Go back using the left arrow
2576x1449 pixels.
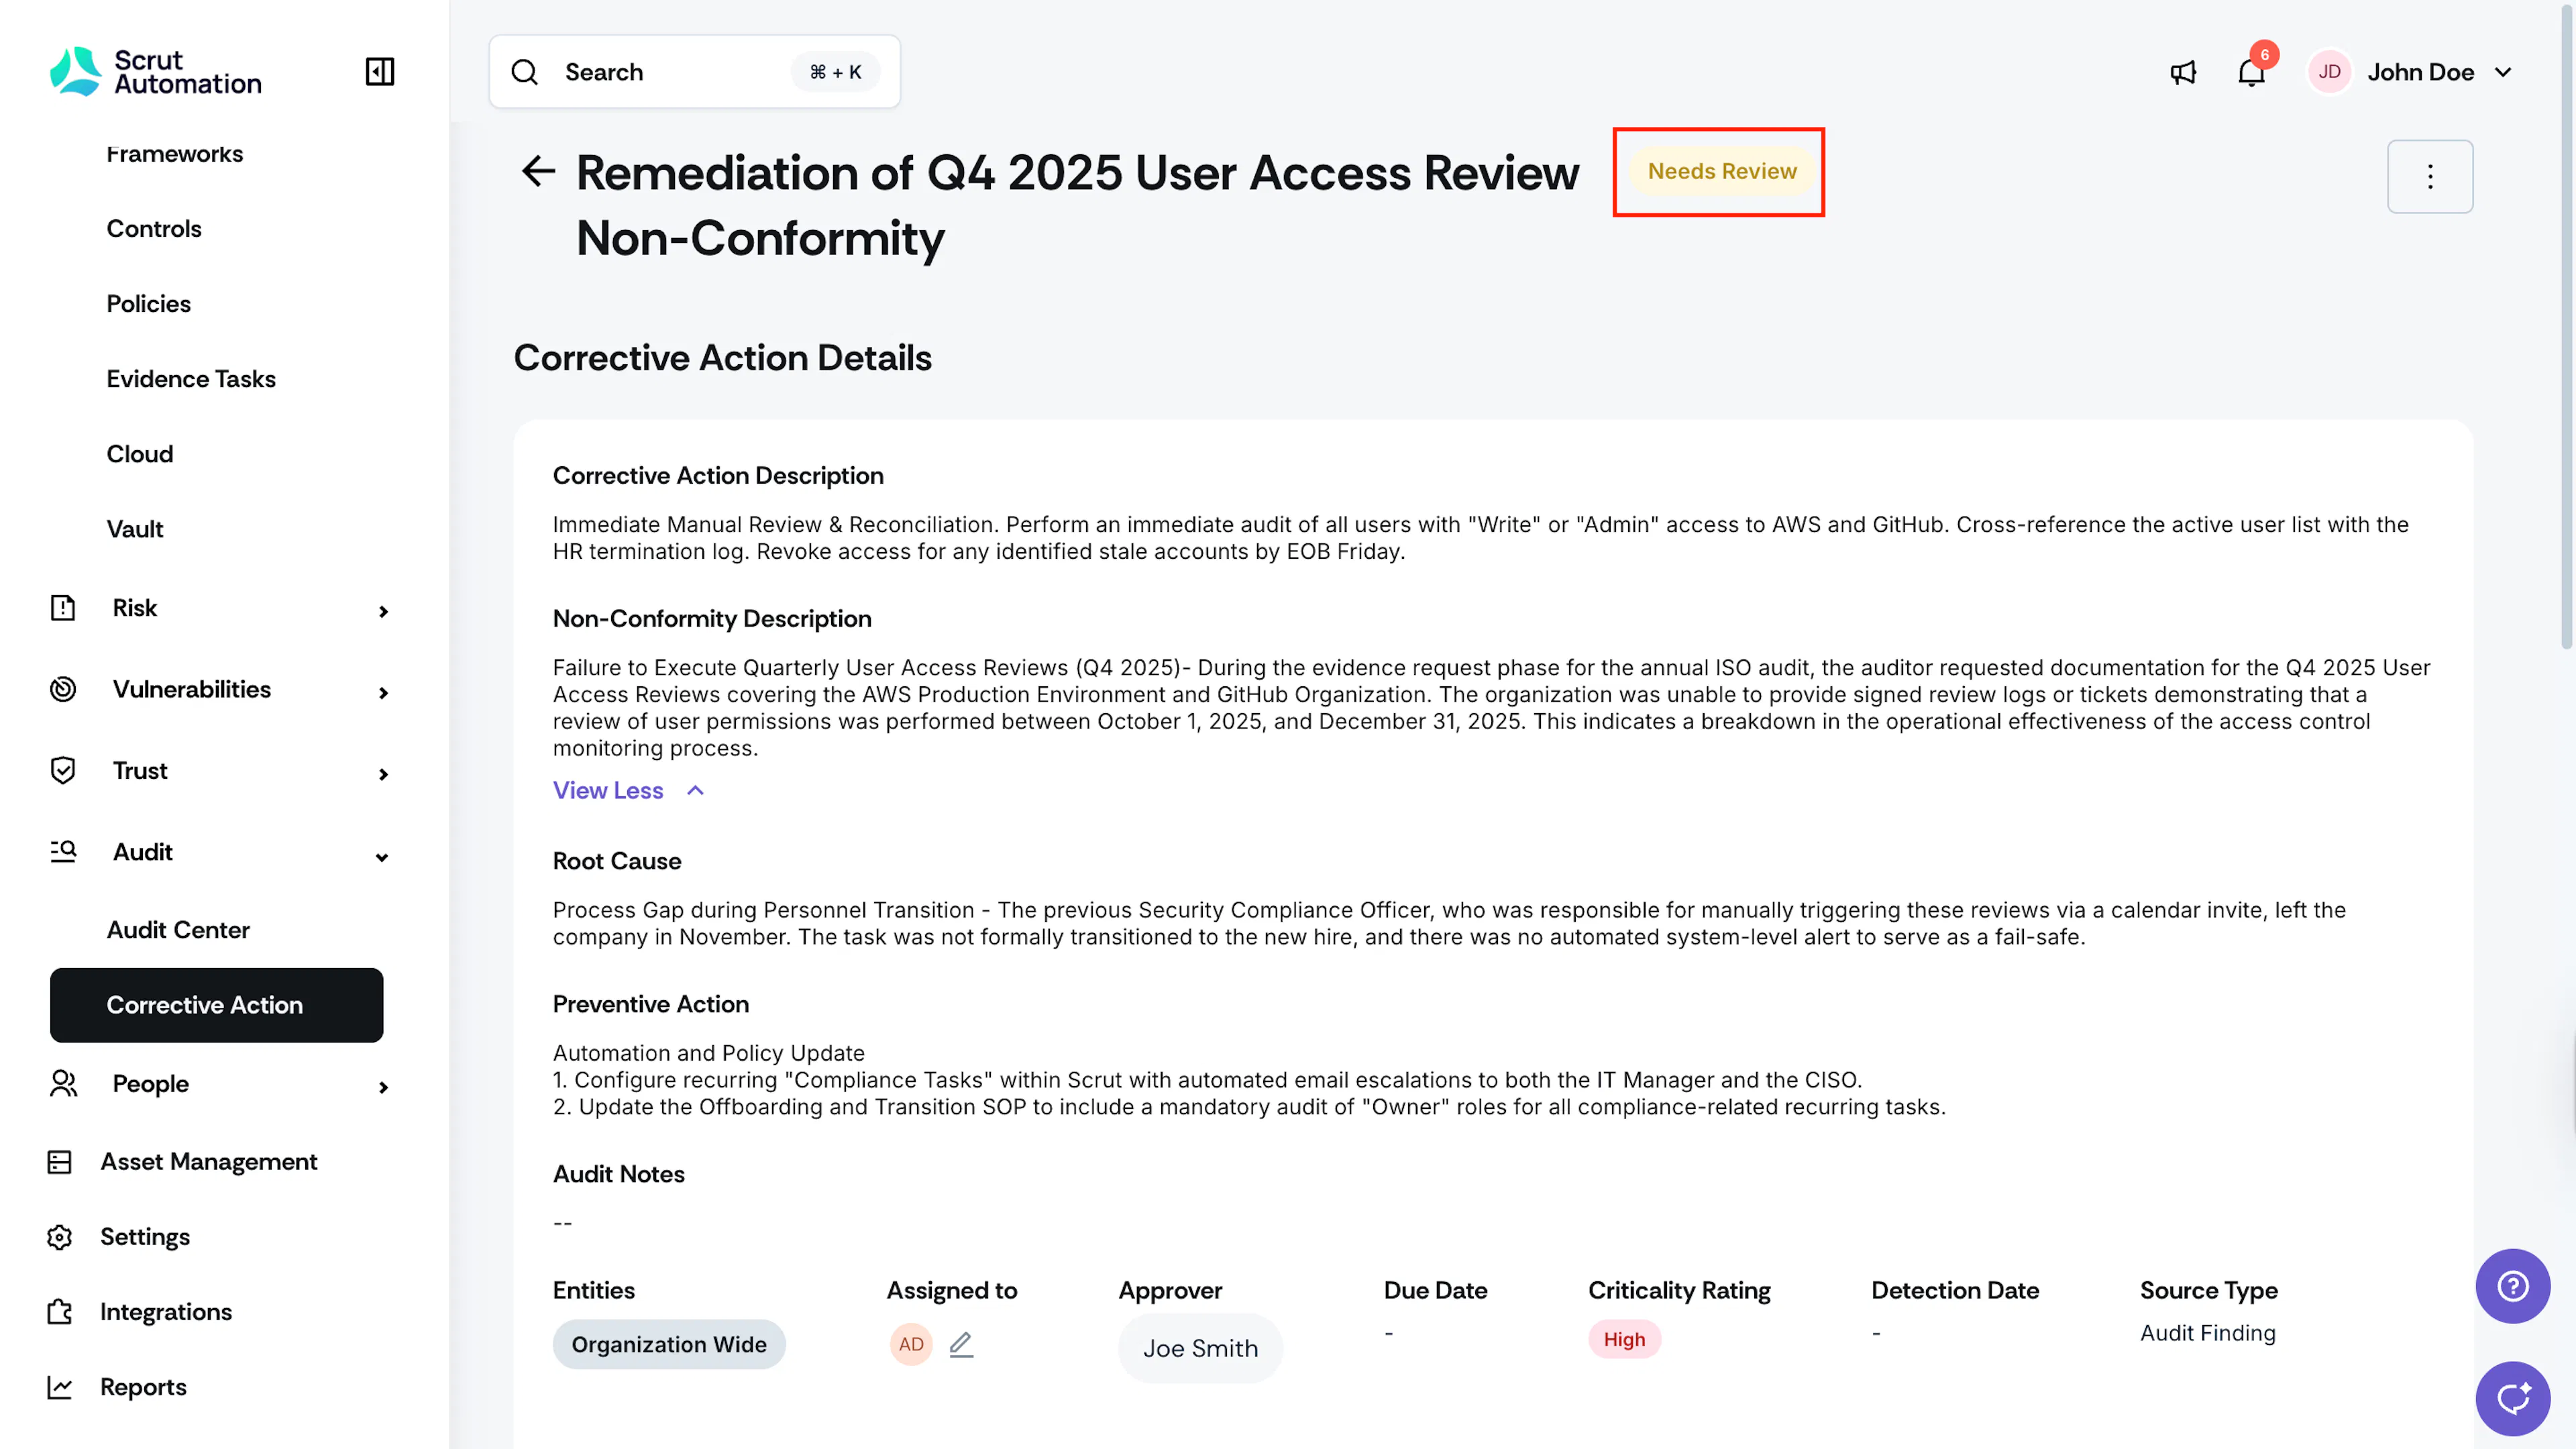click(x=538, y=171)
